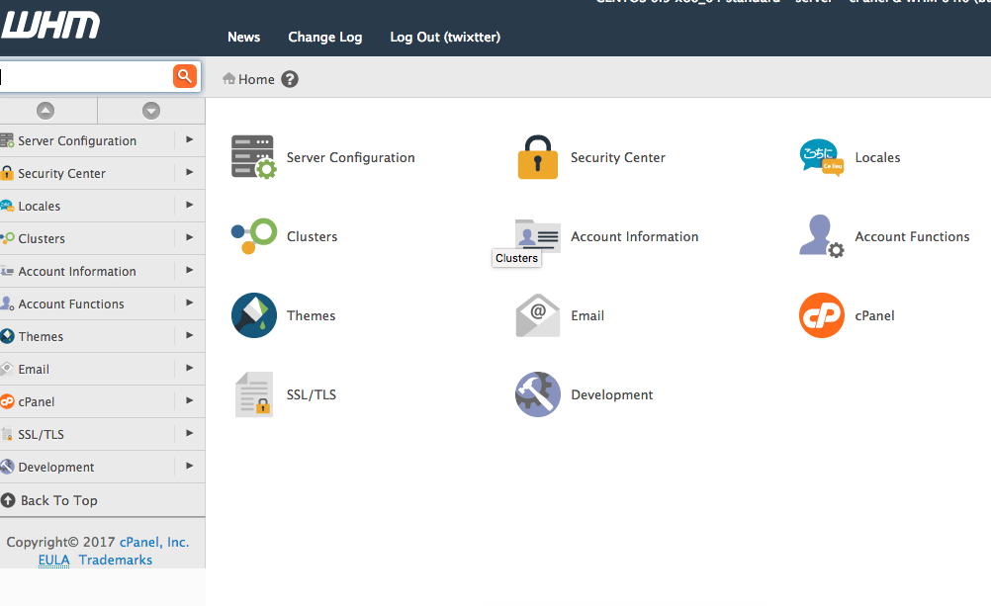Click the WHM logo
The height and width of the screenshot is (606, 991).
[50, 26]
